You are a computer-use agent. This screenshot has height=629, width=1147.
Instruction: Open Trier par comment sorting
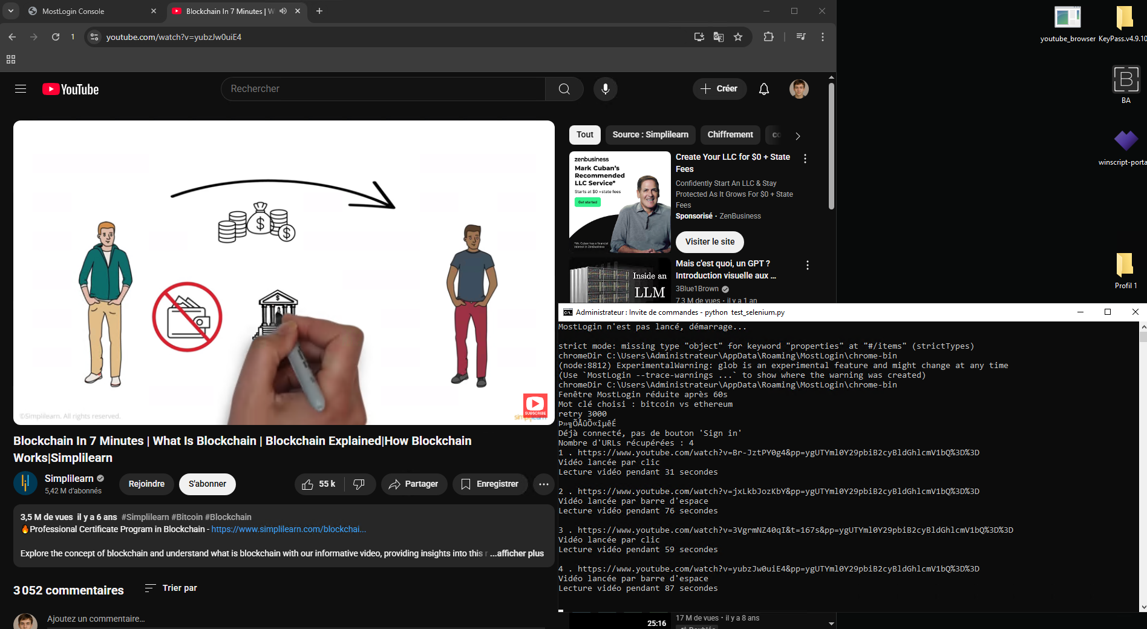coord(171,588)
